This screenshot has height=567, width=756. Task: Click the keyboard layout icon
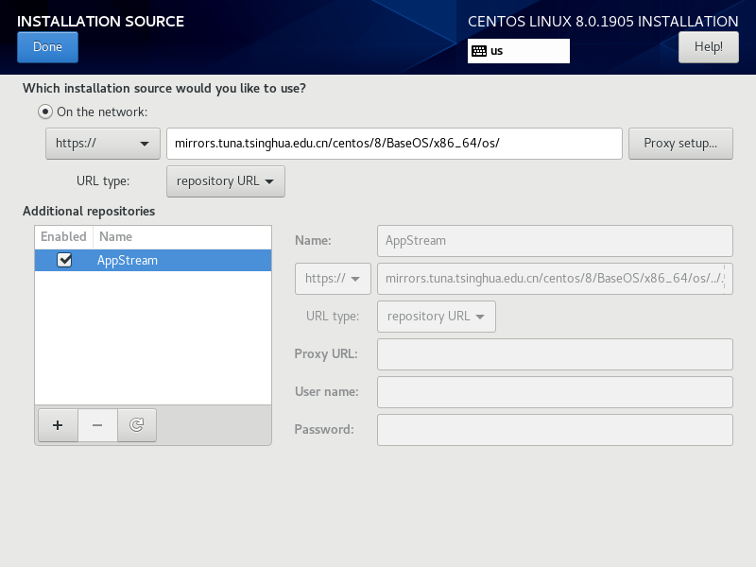(x=479, y=51)
